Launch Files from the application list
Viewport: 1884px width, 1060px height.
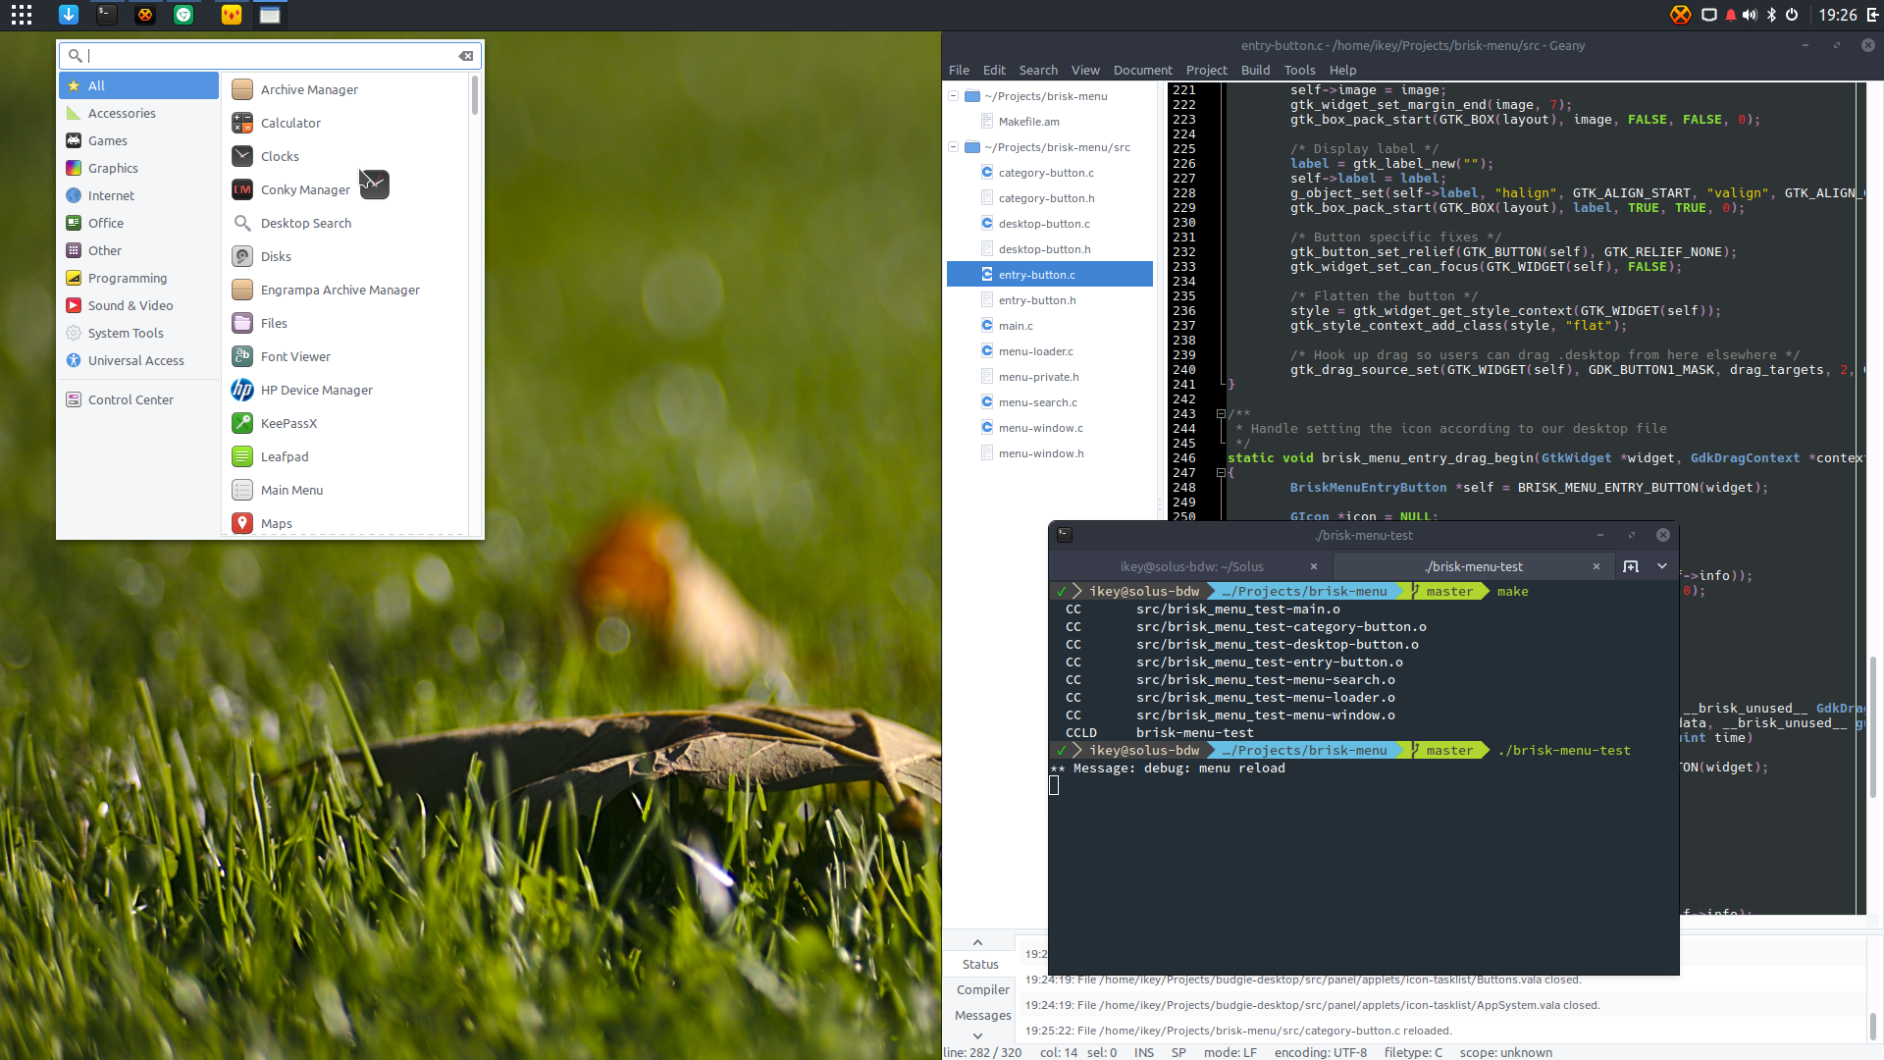[x=345, y=323]
